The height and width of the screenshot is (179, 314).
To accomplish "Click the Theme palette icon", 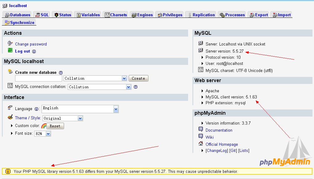I will [x=10, y=117].
